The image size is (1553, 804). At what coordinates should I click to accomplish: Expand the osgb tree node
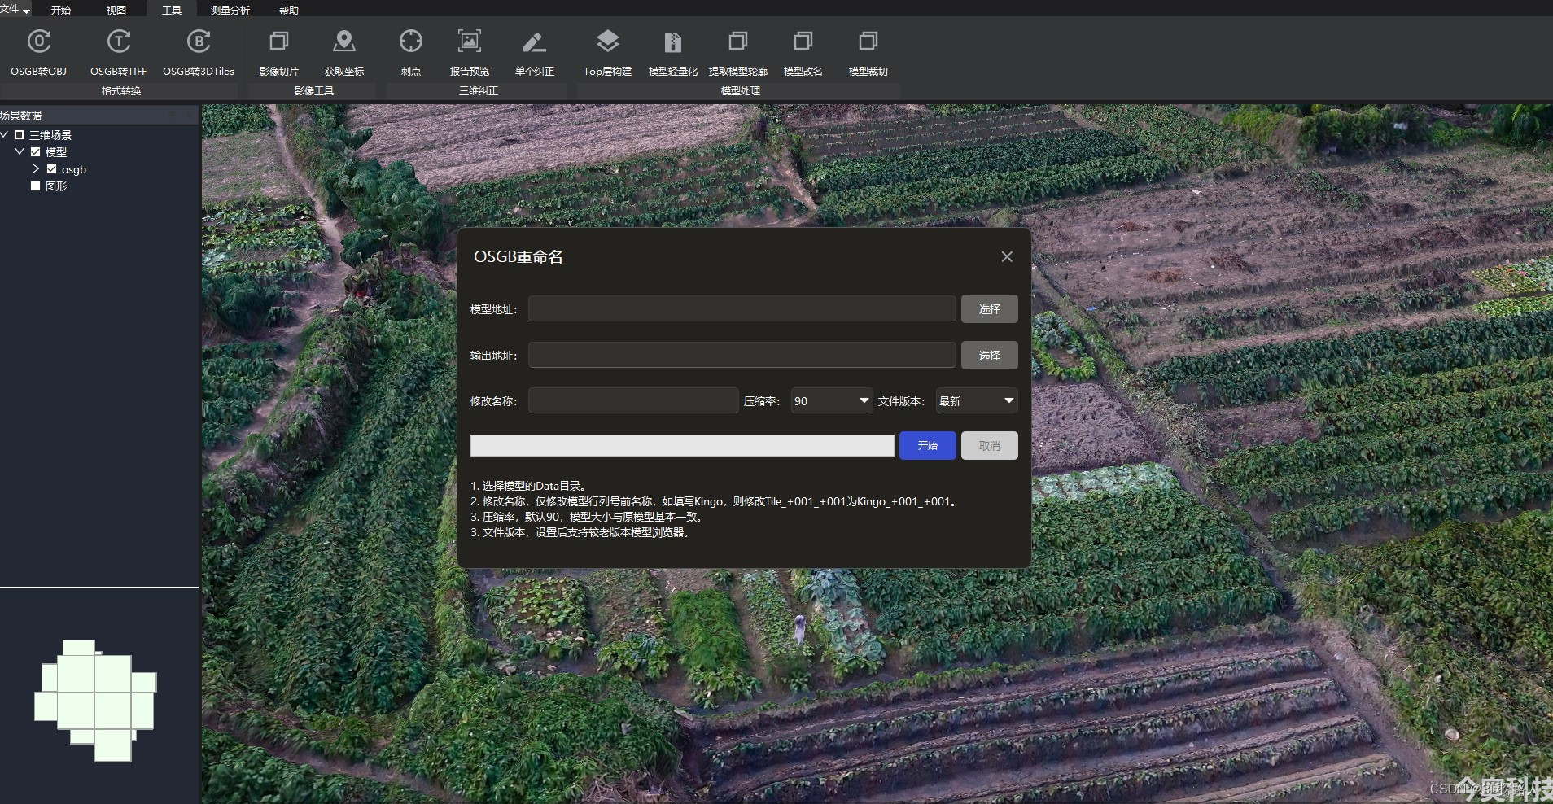36,169
